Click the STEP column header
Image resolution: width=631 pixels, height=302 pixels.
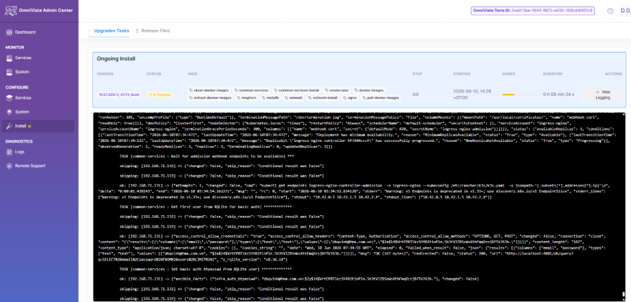click(417, 74)
